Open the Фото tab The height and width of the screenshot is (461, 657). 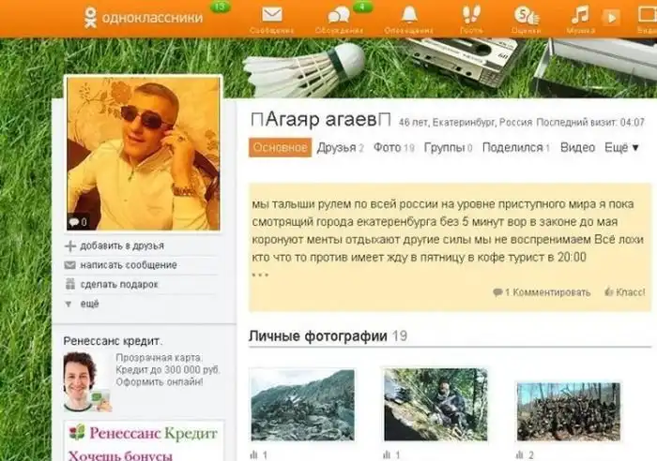click(387, 147)
